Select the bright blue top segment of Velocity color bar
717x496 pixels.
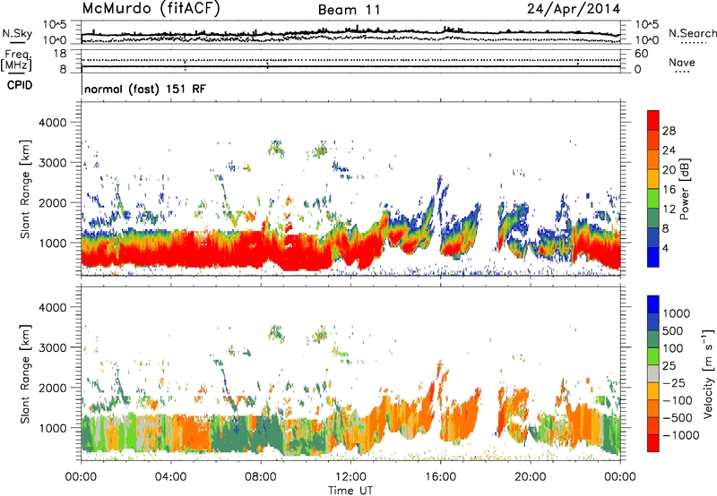(653, 304)
